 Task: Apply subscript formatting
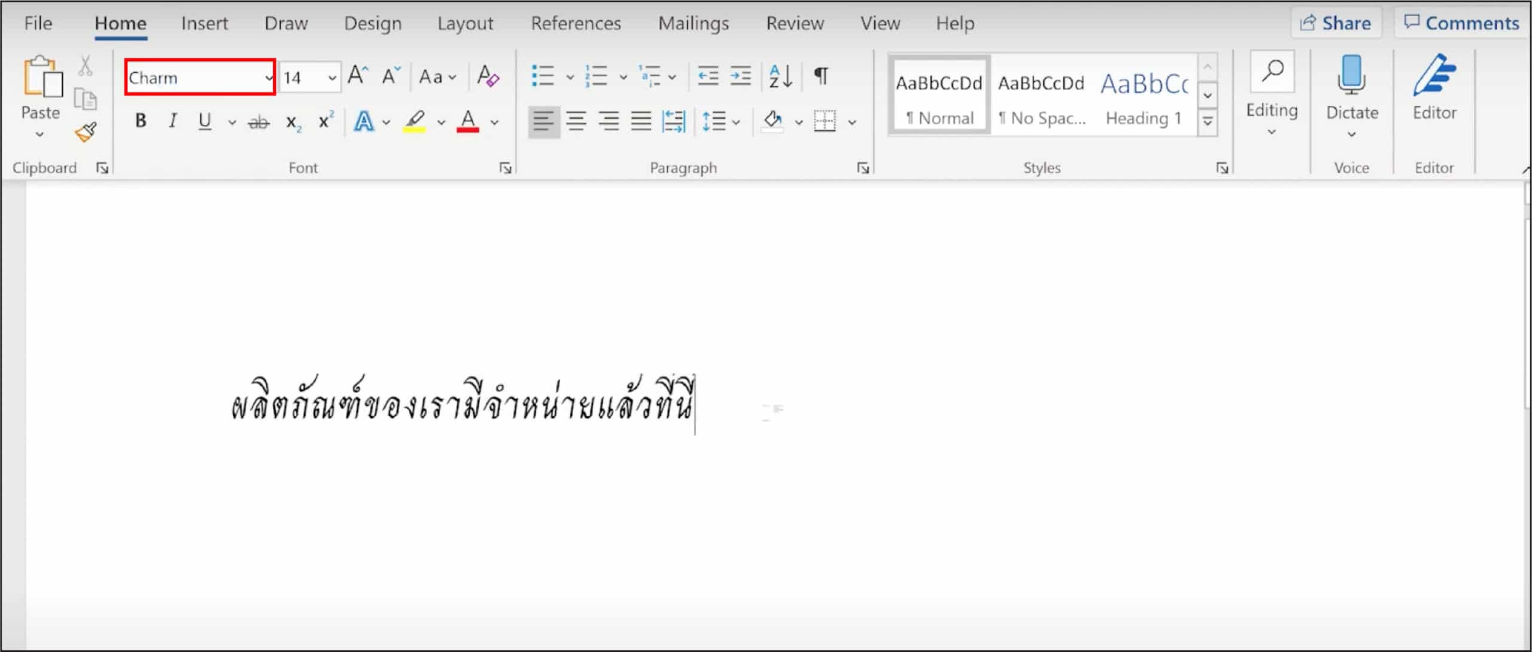click(293, 123)
